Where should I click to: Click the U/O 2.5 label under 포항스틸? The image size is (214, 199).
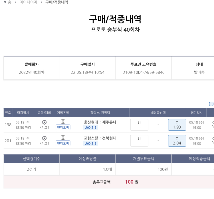pyautogui.click(x=90, y=143)
